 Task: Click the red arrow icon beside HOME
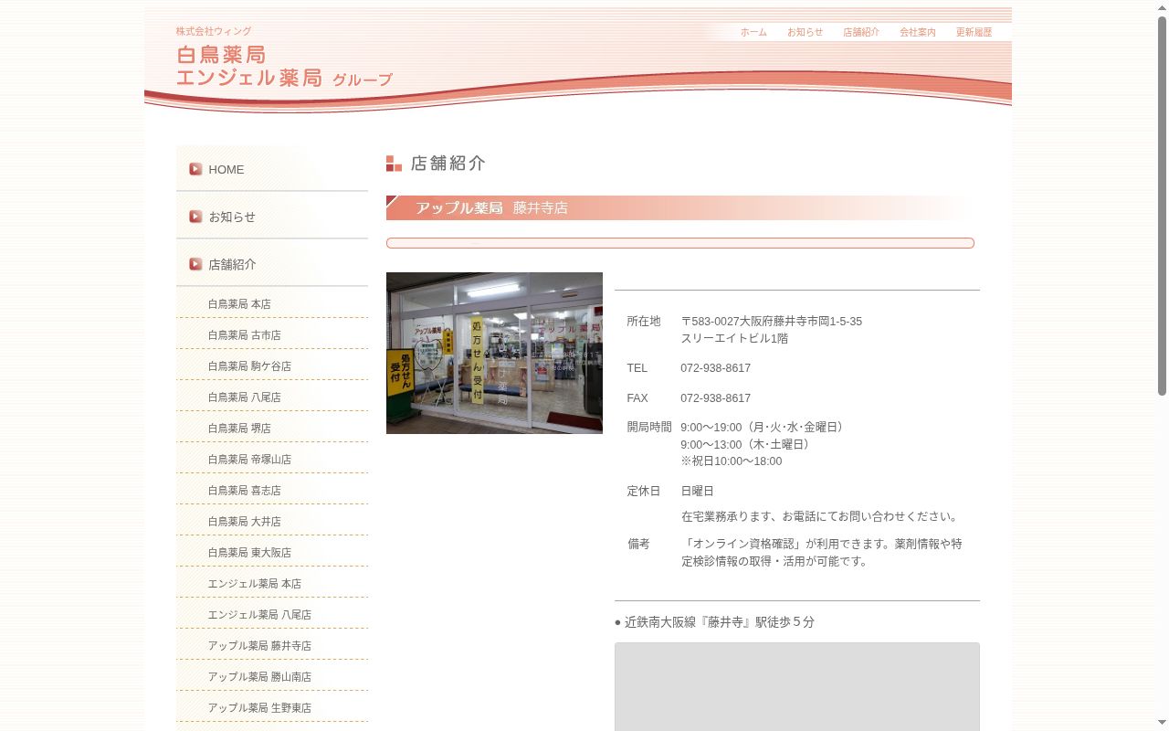pos(195,169)
